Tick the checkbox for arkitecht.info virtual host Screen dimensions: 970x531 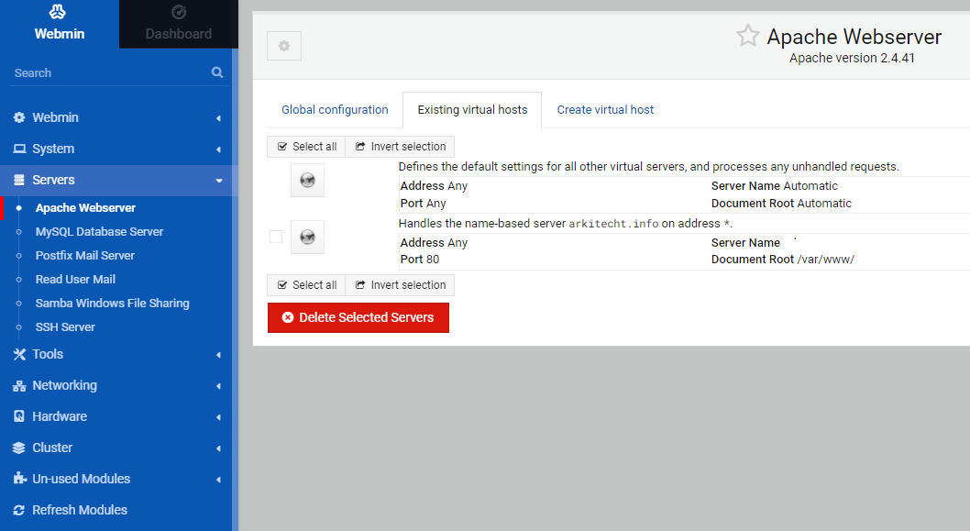276,237
